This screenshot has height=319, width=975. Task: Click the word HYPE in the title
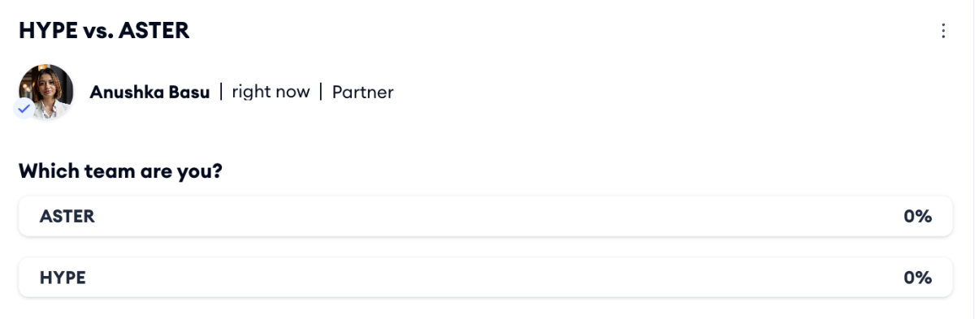[47, 31]
